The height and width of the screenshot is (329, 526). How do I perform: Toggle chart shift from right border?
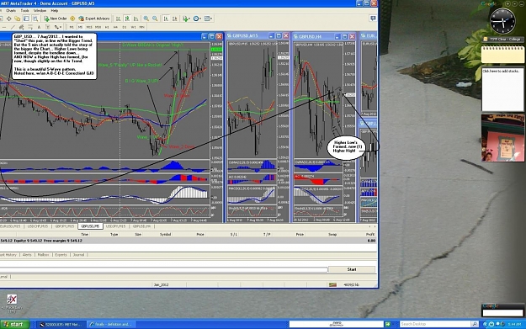click(x=175, y=19)
